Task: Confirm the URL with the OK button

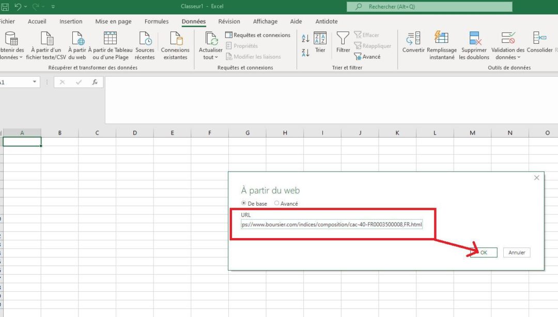Action: click(x=485, y=252)
